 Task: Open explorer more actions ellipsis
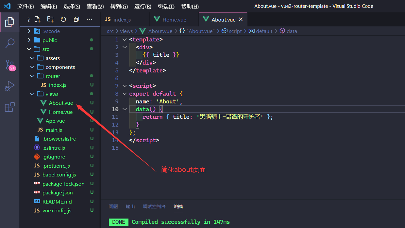[x=90, y=19]
